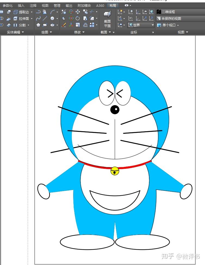The width and height of the screenshot is (205, 265).
Task: Click the 提取边 (Extract Edges) tool
Action: (x=21, y=12)
